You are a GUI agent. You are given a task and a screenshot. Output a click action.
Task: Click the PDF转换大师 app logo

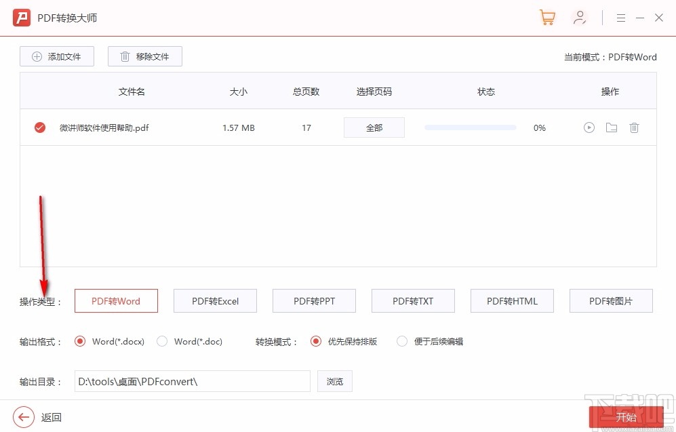point(22,17)
